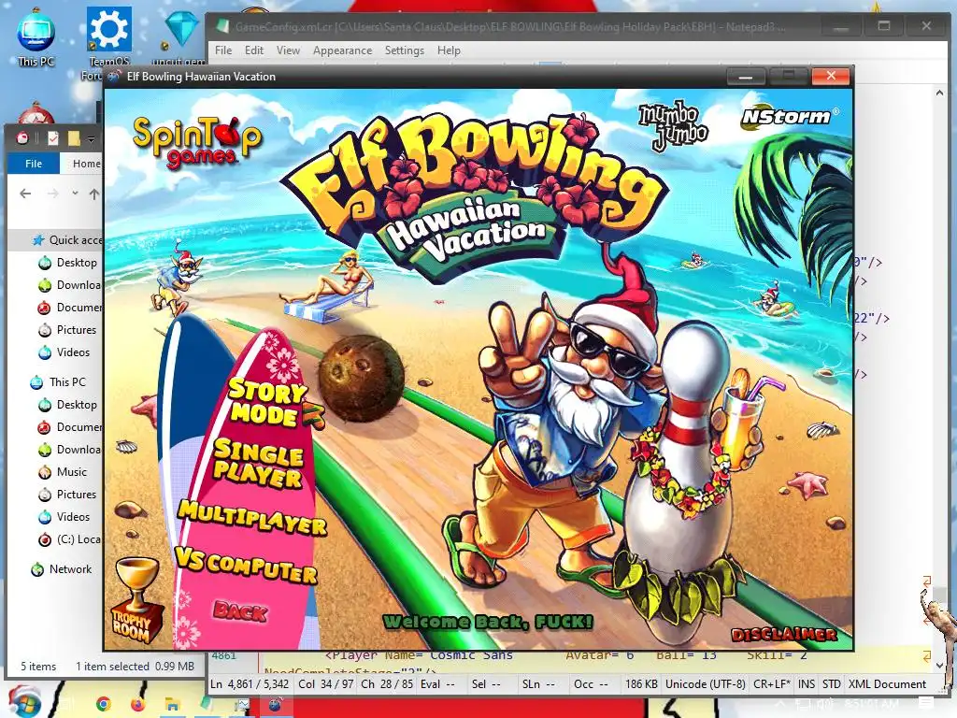
Task: Open the Windows Start button
Action: (22, 703)
